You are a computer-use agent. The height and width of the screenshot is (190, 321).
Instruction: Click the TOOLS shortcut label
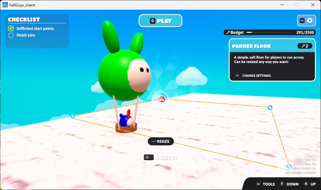pyautogui.click(x=269, y=184)
